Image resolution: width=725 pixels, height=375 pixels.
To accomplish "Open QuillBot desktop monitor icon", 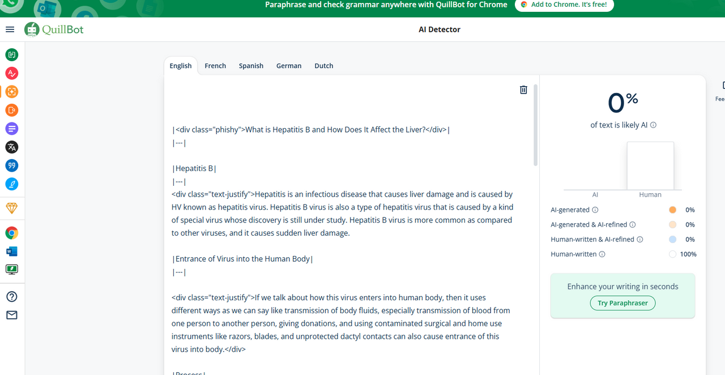I will click(11, 270).
